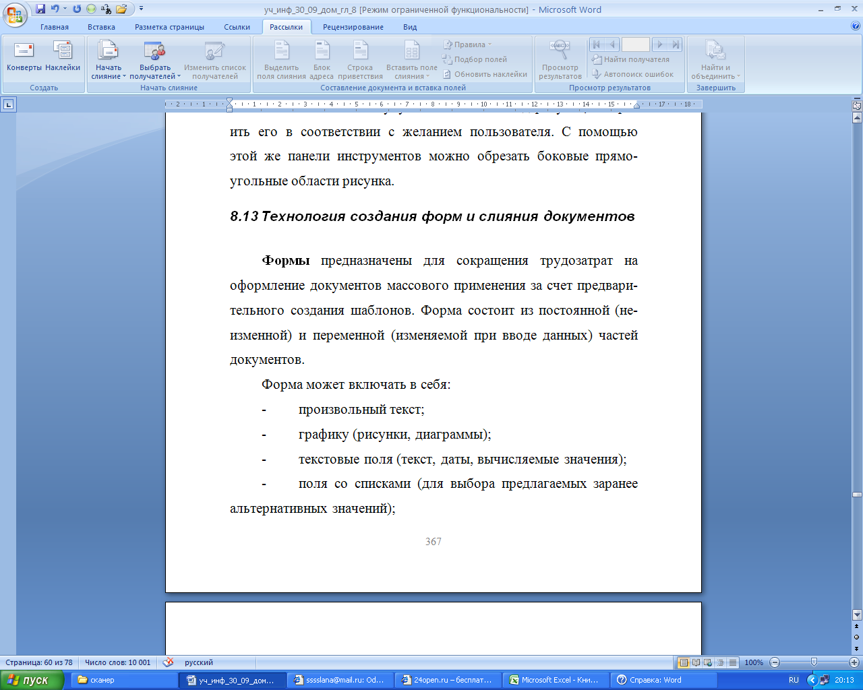Image resolution: width=863 pixels, height=690 pixels.
Task: Click Обновить наклейки
Action: [x=485, y=74]
